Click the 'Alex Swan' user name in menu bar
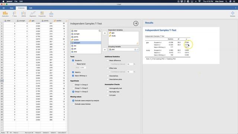Image resolution: width=238 pixels, height=134 pixels. [x=219, y=1]
